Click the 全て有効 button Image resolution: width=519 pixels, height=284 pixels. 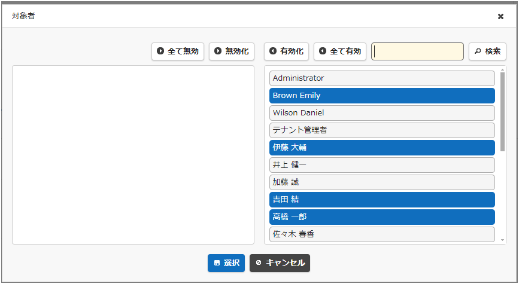tap(340, 51)
